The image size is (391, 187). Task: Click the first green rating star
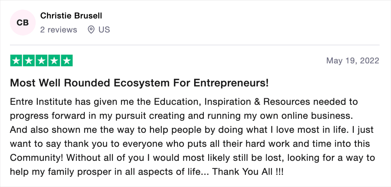point(16,61)
